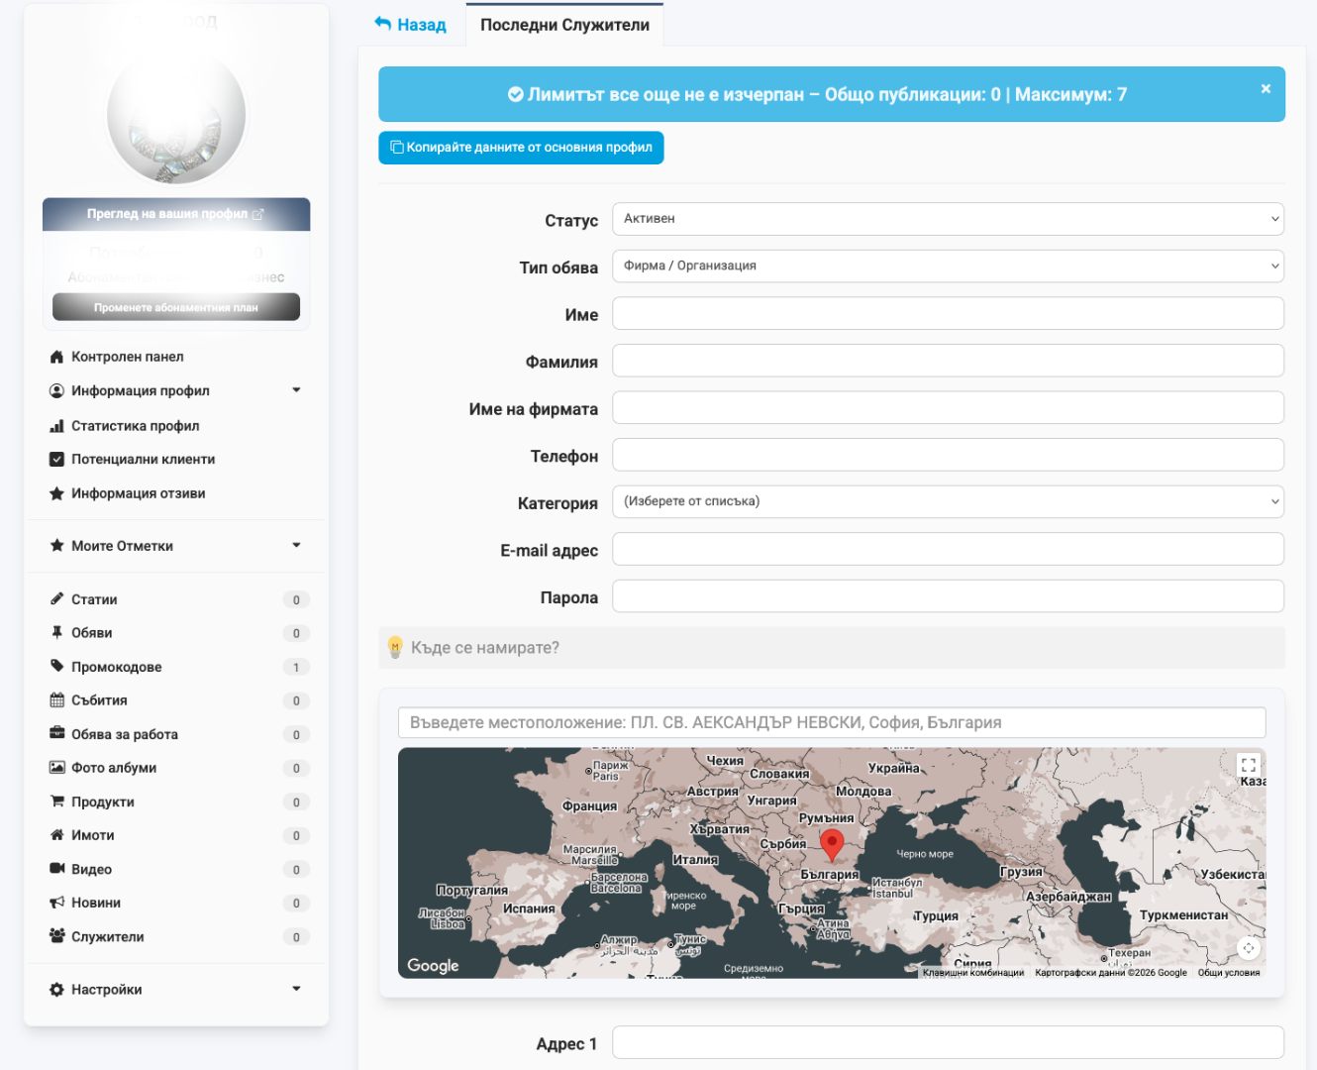Click the camera icon beside Видео

(x=57, y=869)
